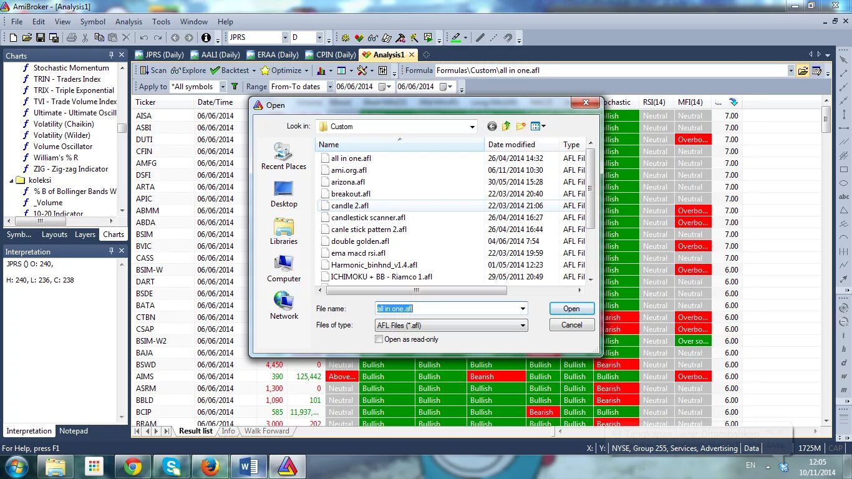Switch to the ERAA (Daily) tab
852x479 pixels.
274,55
